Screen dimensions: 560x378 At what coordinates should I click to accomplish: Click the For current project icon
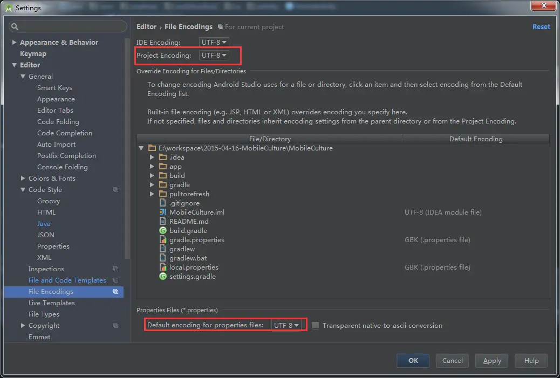pyautogui.click(x=220, y=27)
